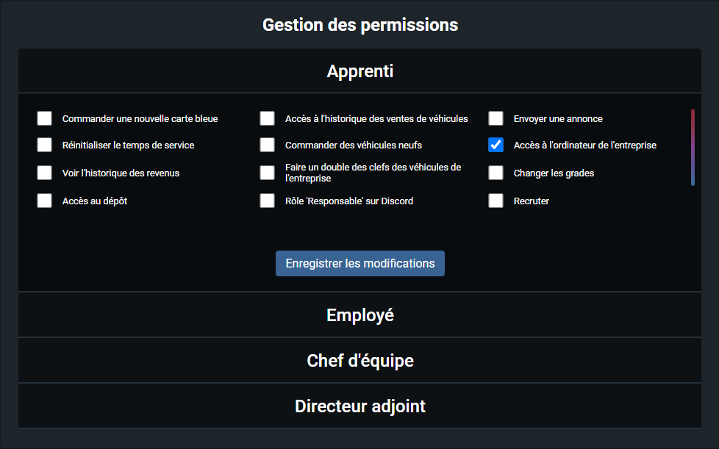The width and height of the screenshot is (719, 449).
Task: Toggle 'Rôle Responsable sur Discord' checkbox
Action: [x=268, y=201]
